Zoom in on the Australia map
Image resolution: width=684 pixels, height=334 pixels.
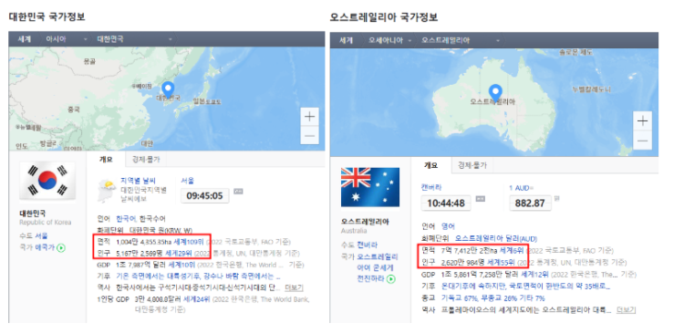point(642,121)
